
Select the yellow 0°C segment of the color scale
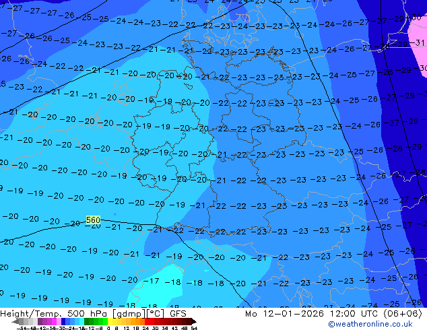pyautogui.click(x=110, y=321)
